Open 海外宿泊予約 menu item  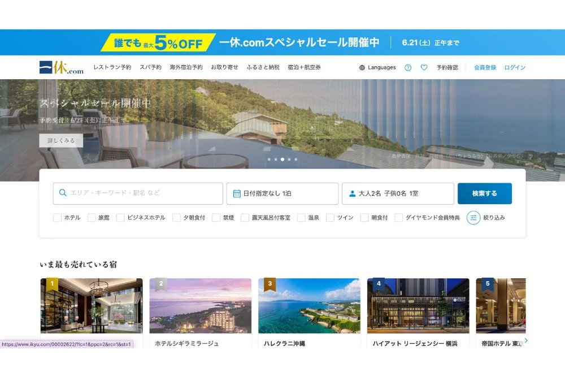point(186,67)
